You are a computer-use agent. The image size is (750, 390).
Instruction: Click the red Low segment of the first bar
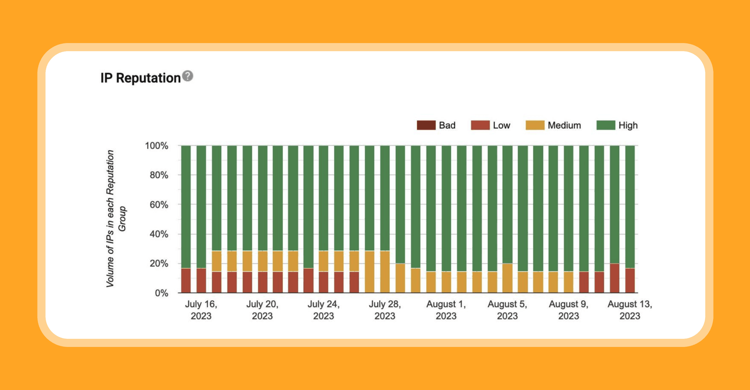click(186, 280)
